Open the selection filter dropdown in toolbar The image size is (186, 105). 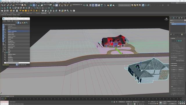(18, 5)
